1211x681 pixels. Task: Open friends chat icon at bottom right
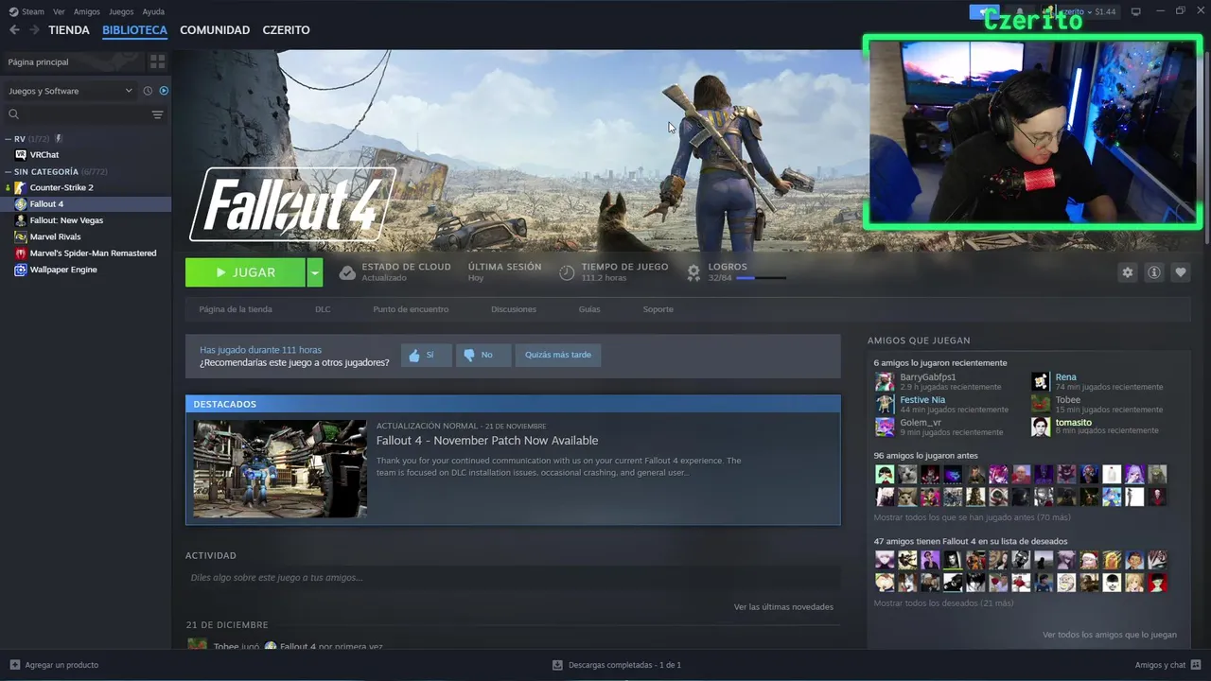tap(1196, 665)
